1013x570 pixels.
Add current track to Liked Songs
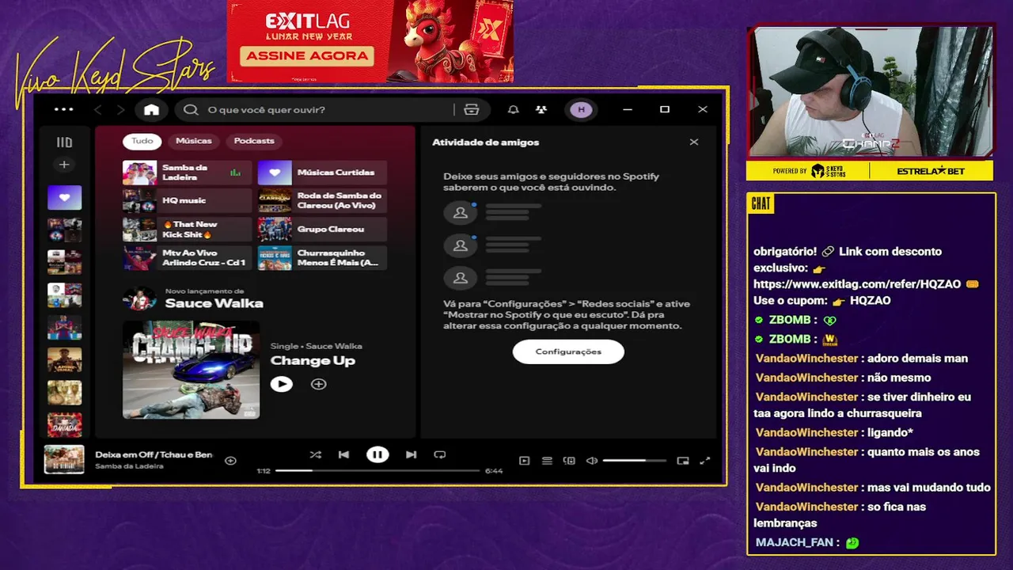click(230, 460)
